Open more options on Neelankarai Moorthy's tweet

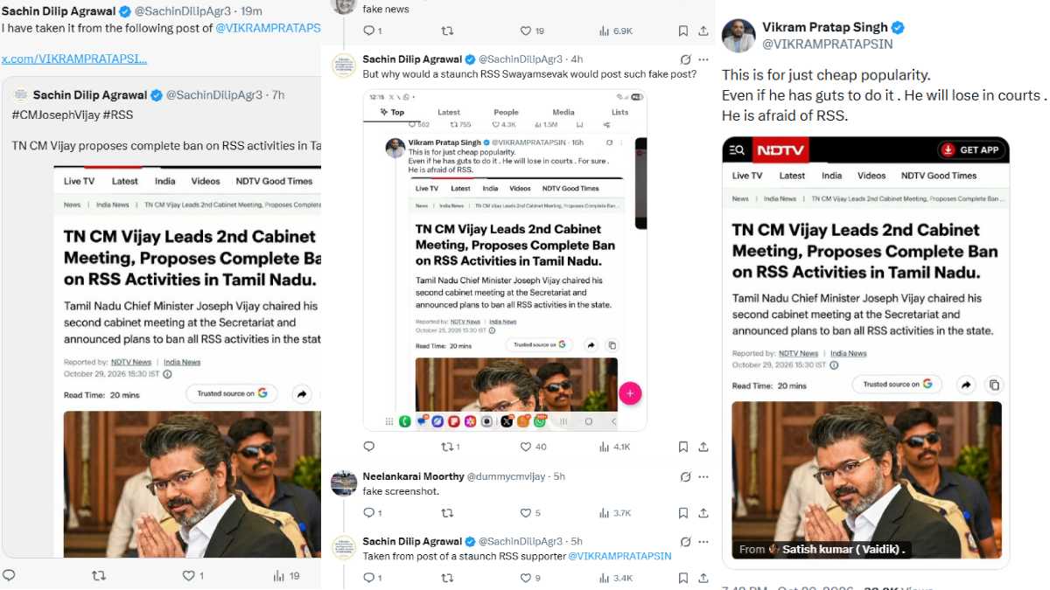704,476
